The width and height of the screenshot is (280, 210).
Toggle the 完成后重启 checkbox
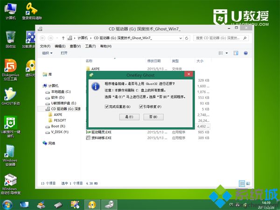point(106,106)
